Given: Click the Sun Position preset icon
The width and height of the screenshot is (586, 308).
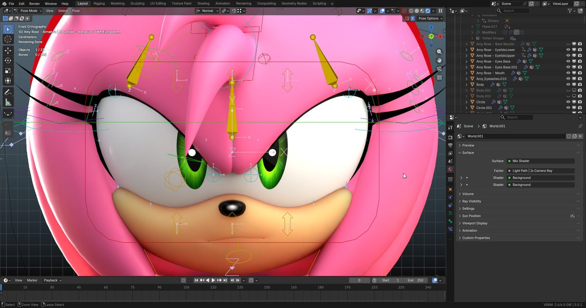Looking at the screenshot, I should (572, 216).
